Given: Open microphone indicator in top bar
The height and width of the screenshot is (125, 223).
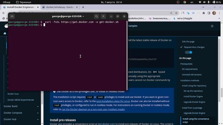Looking at the screenshot, I should tap(209, 2).
